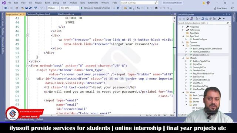Select HomeController.cs in Solution Explorer
The height and width of the screenshot is (133, 237).
point(201,52)
